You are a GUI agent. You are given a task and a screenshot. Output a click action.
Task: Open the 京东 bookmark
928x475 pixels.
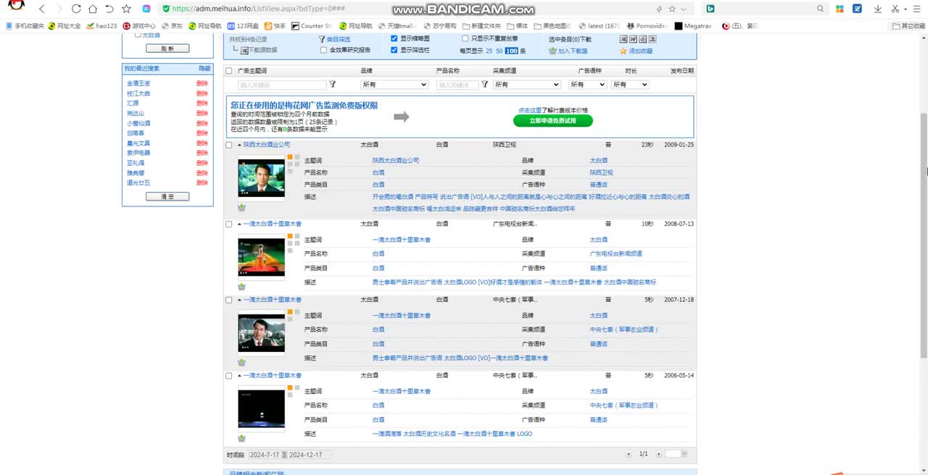click(x=172, y=26)
